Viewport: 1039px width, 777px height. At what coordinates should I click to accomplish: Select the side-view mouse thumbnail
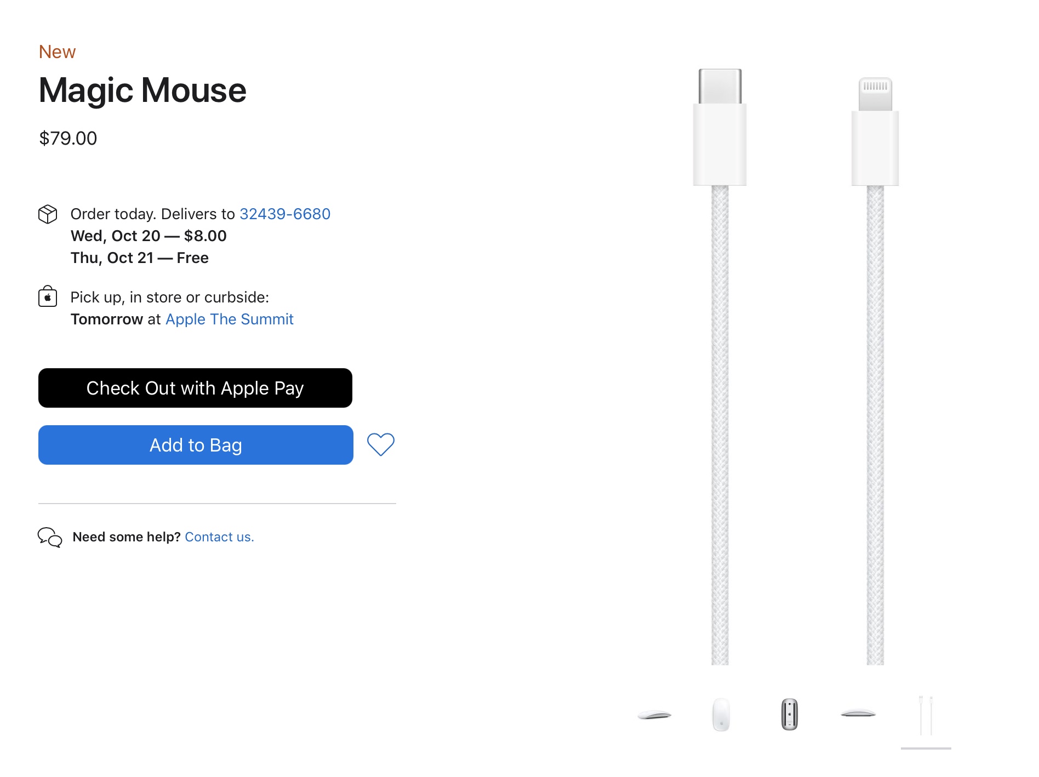pyautogui.click(x=654, y=715)
